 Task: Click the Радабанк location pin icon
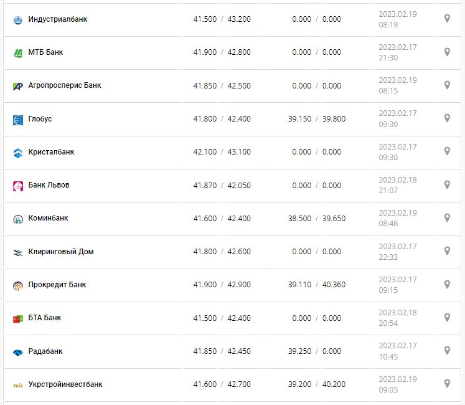click(447, 351)
